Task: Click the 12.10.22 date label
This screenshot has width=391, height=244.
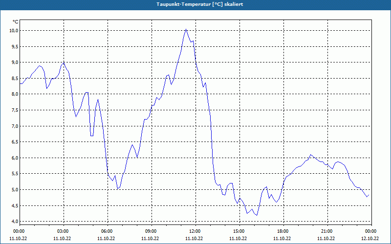Action: click(370, 238)
